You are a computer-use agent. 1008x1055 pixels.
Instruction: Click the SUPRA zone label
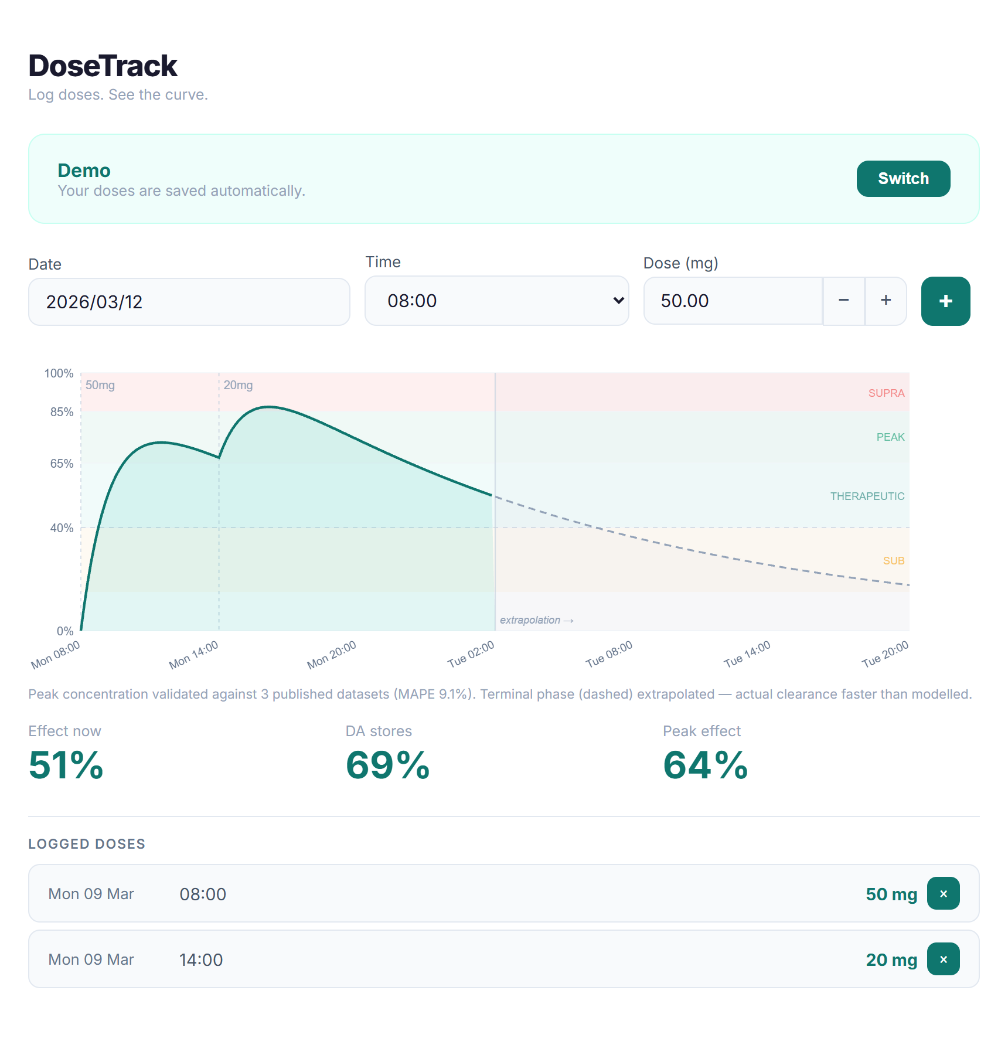(887, 393)
